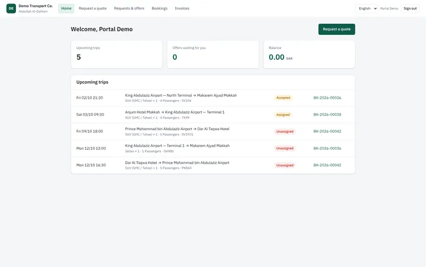
Task: Open booking link BK-2026-00036
Action: (x=327, y=148)
